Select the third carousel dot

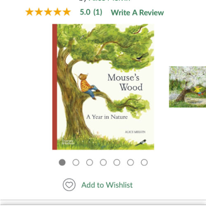tap(89, 162)
